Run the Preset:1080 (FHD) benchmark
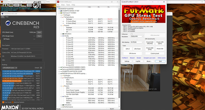Viewport: 205px width, 110px height. click(150, 49)
